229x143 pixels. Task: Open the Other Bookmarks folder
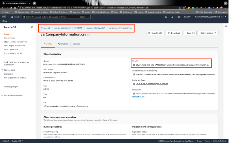[x=204, y=12]
